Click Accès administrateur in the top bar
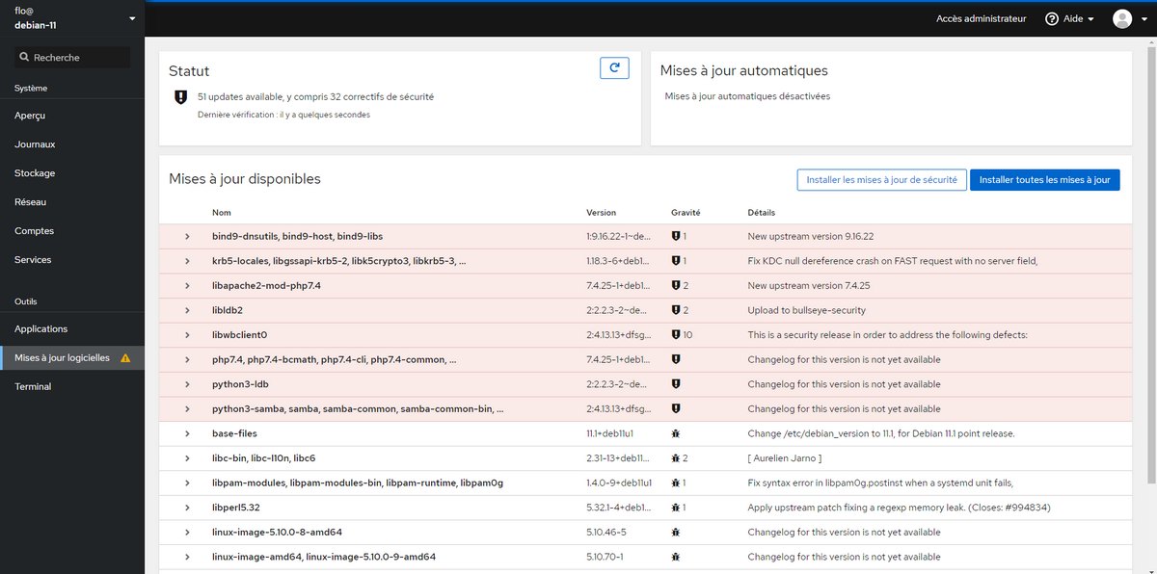Image resolution: width=1157 pixels, height=574 pixels. click(x=981, y=19)
